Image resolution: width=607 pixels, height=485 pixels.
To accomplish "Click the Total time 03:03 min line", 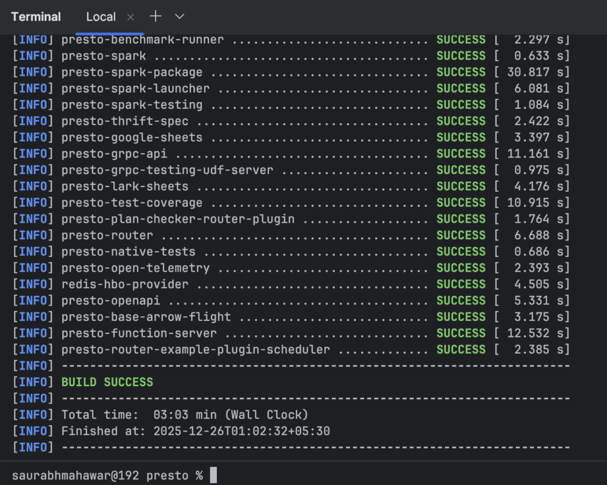I will pyautogui.click(x=184, y=415).
